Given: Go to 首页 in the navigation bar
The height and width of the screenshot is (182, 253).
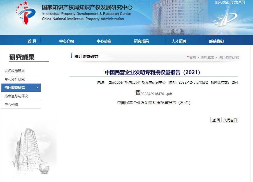Looking at the screenshot, I should [x=32, y=41].
